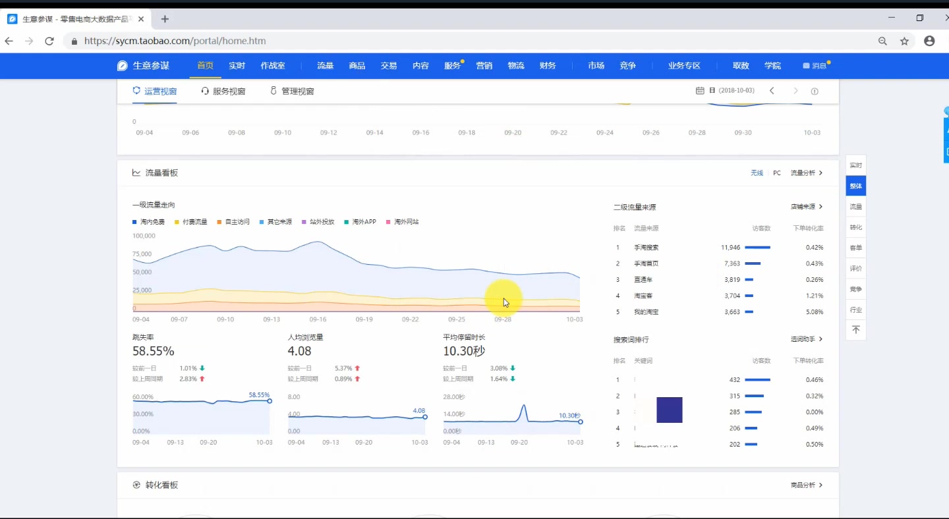Select 学院 in the navigation bar
Image resolution: width=949 pixels, height=519 pixels.
pyautogui.click(x=773, y=66)
